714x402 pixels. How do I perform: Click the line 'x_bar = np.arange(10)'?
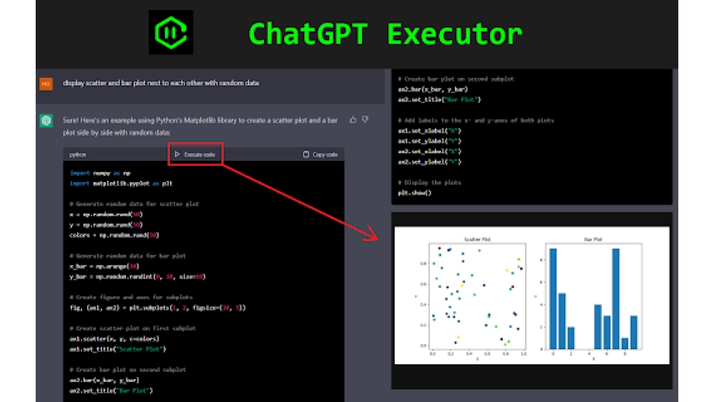click(x=104, y=266)
